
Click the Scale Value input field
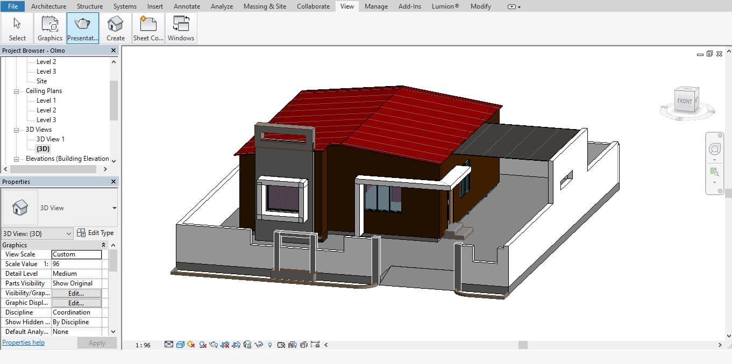tap(76, 264)
